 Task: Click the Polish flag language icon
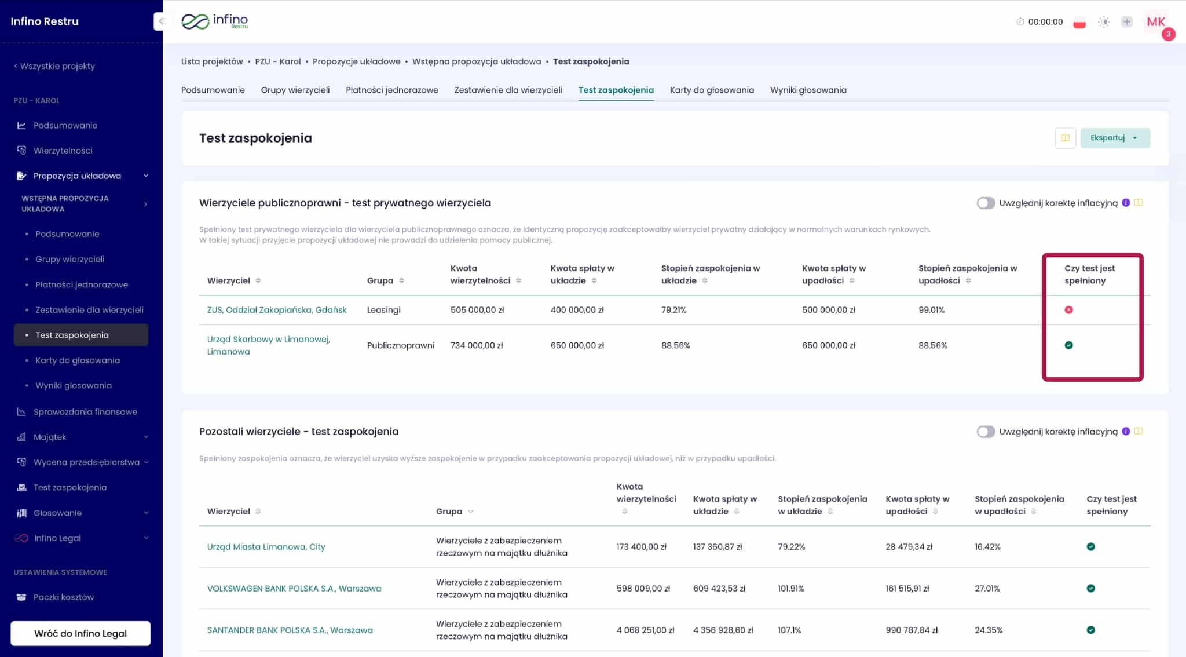pos(1079,23)
